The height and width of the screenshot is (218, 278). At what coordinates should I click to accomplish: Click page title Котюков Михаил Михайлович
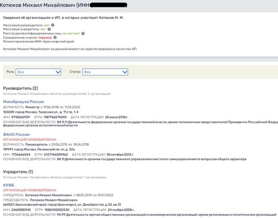(38, 5)
